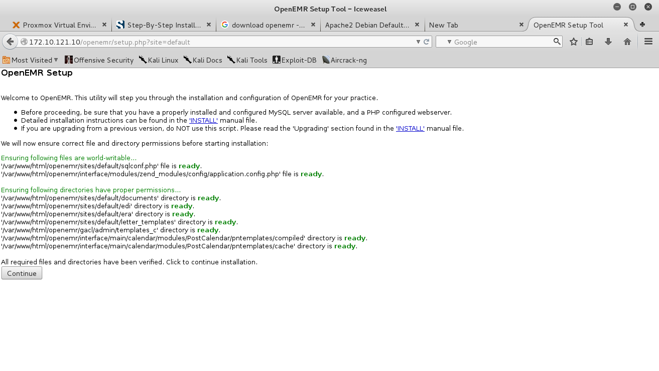659x371 pixels.
Task: Click 'Ensuring following files are world-writable...' text
Action: tap(69, 158)
